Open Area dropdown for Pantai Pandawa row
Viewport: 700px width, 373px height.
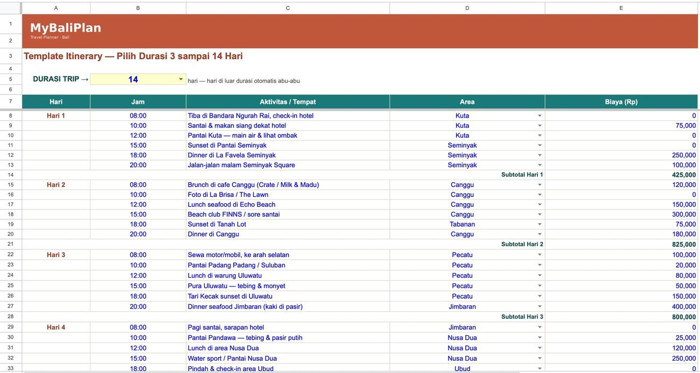540,338
